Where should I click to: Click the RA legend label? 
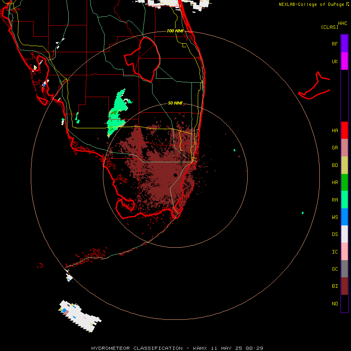(335, 200)
